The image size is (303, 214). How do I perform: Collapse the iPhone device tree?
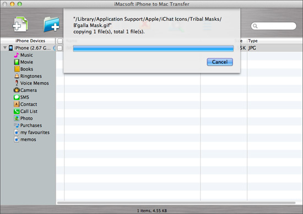click(5, 48)
